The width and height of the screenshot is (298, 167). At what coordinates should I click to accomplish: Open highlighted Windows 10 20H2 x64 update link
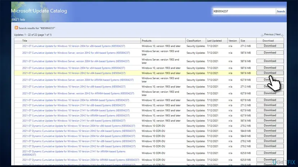(74, 73)
